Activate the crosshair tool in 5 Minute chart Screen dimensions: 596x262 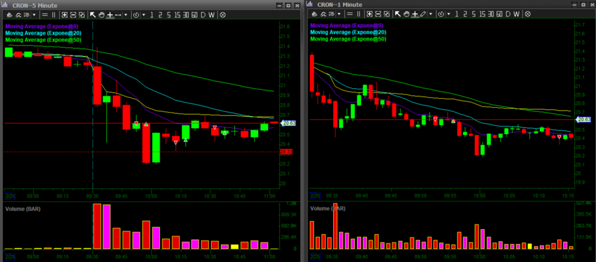[110, 14]
